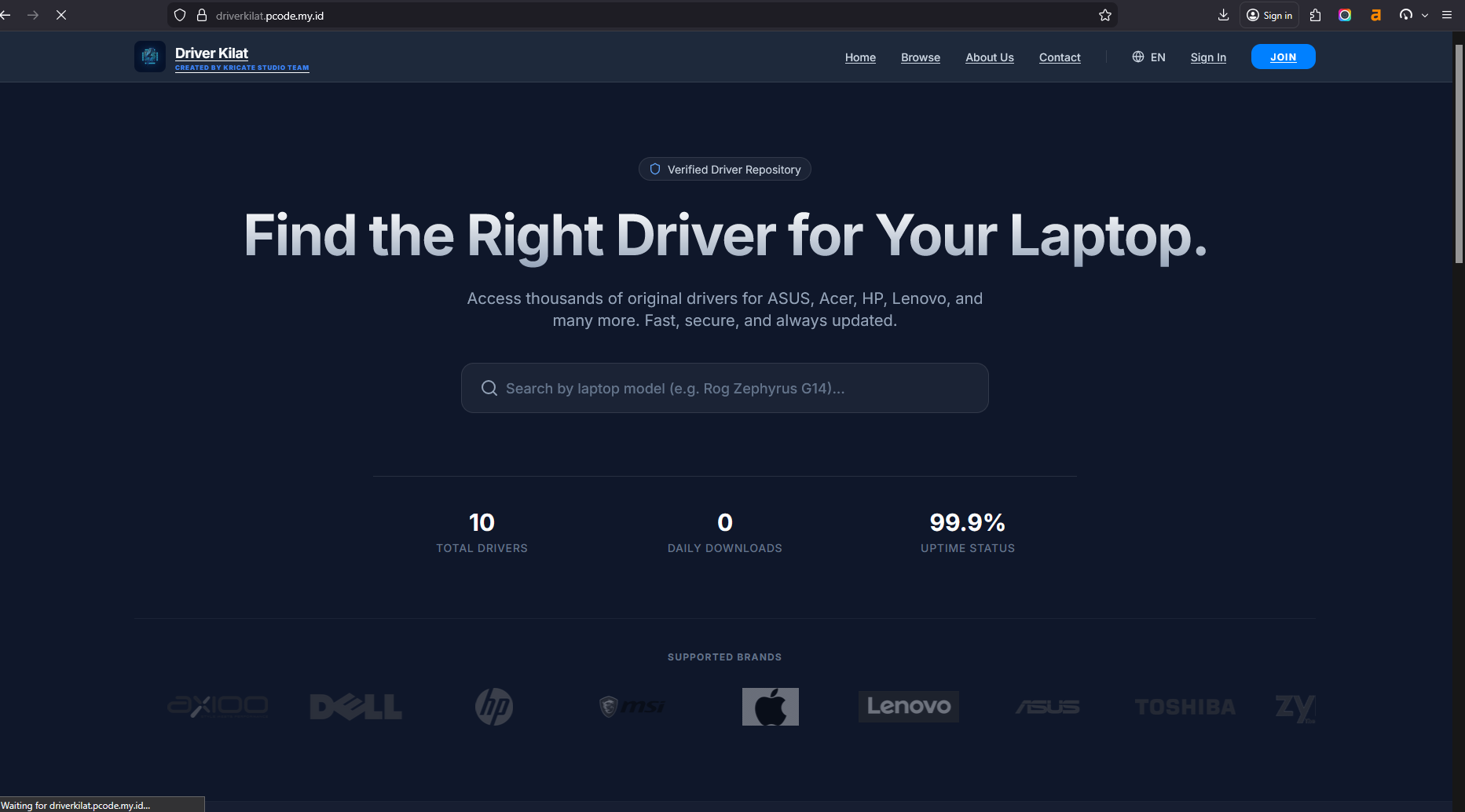The image size is (1465, 812).
Task: Select the MSI brand logo
Action: (x=631, y=706)
